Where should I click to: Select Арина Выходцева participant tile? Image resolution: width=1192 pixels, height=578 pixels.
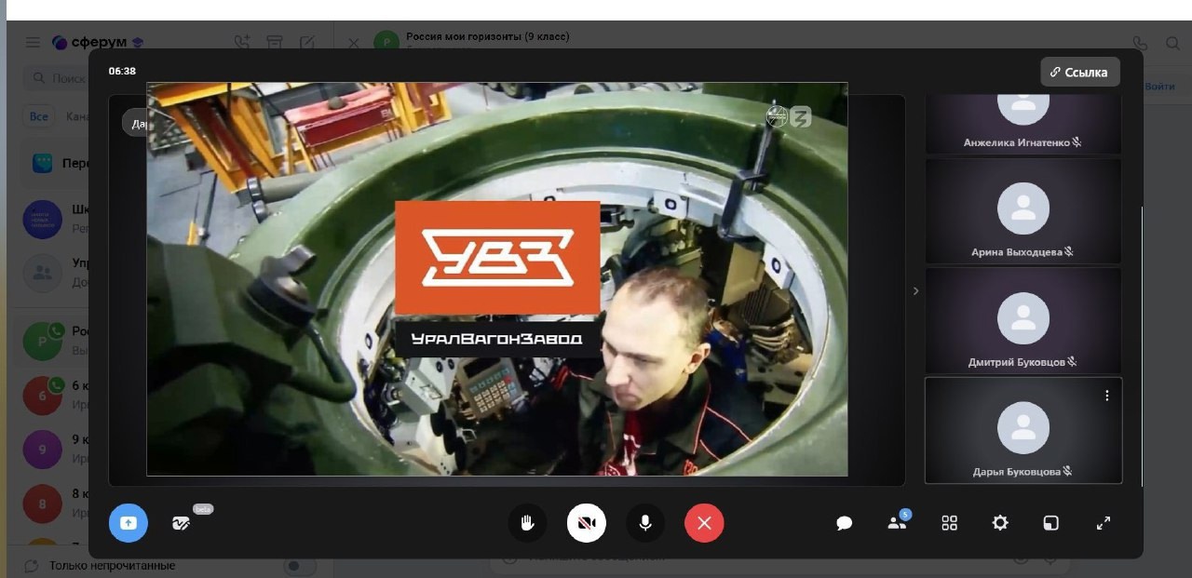tap(1023, 210)
